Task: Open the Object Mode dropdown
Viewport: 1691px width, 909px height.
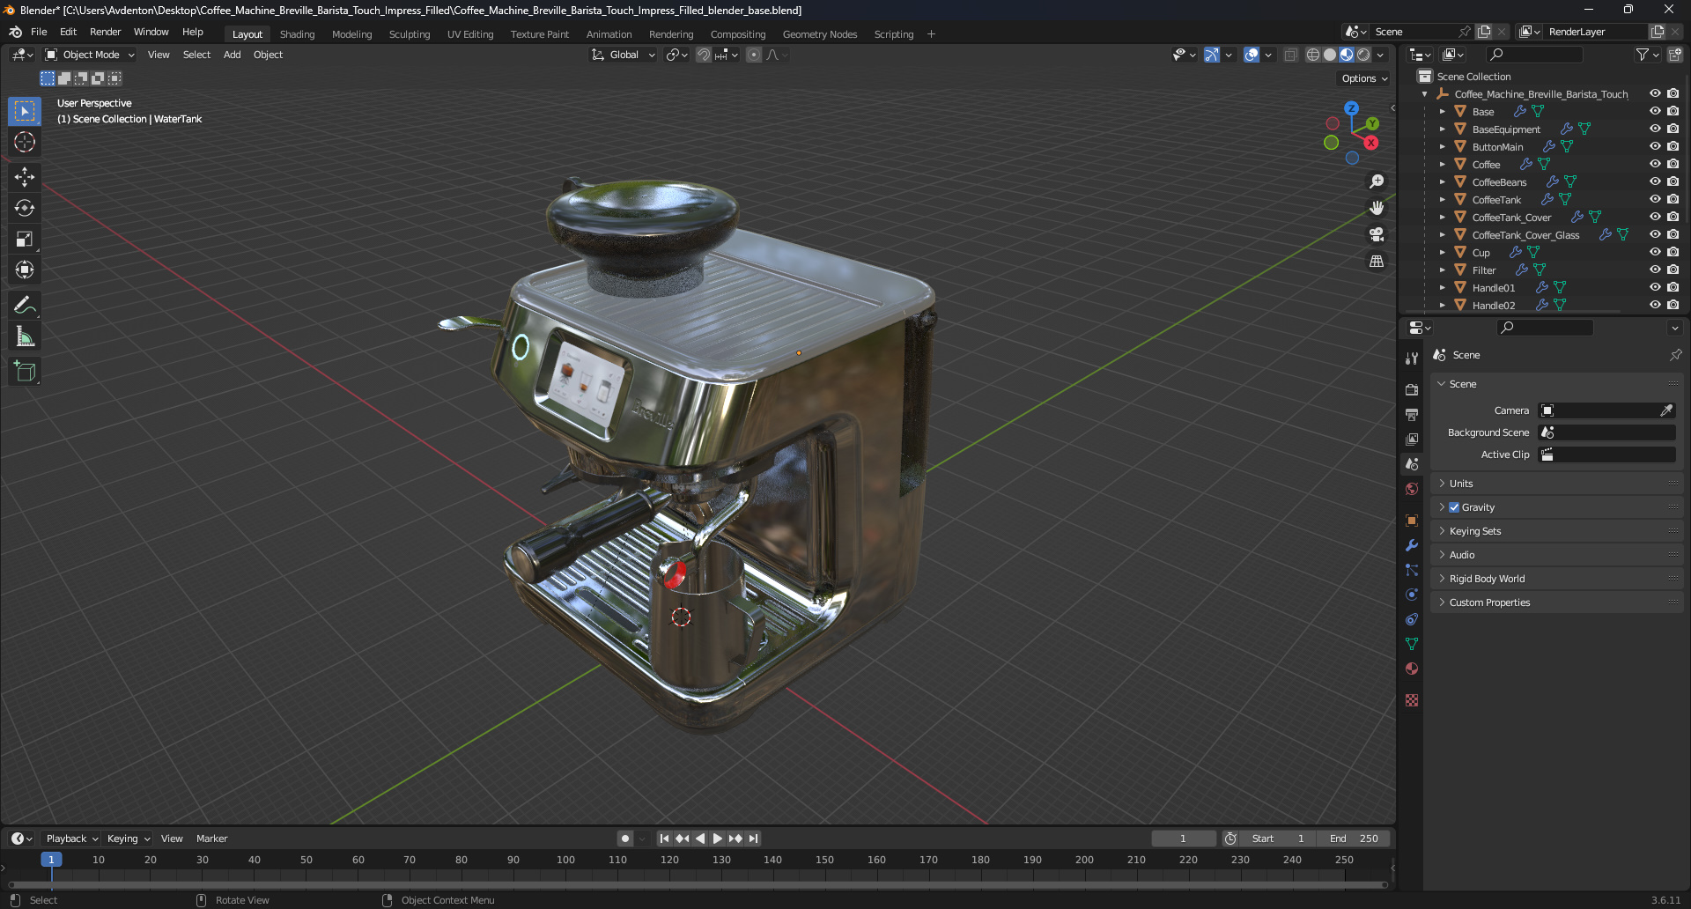Action: click(90, 55)
